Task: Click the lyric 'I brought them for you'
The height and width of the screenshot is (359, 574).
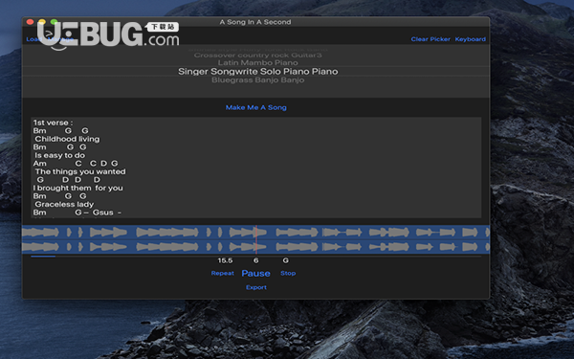Action: coord(78,188)
